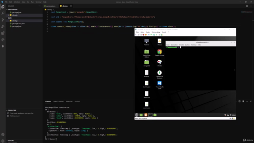Open the Explorer view in activity bar
The height and width of the screenshot is (143, 254).
tap(3, 7)
